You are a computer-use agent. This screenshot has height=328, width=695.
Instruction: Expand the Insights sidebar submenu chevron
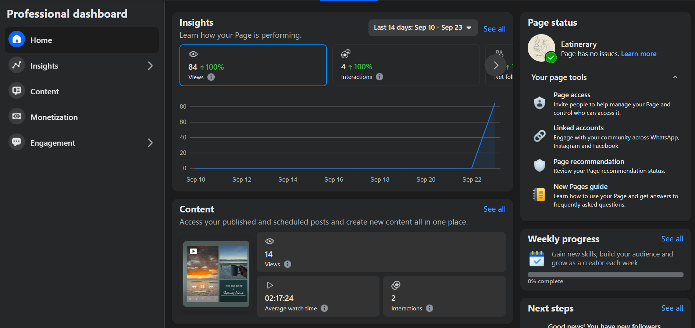(150, 66)
